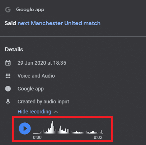The image size is (146, 145).
Task: Click the Google app detail row text
Action: (x=30, y=89)
